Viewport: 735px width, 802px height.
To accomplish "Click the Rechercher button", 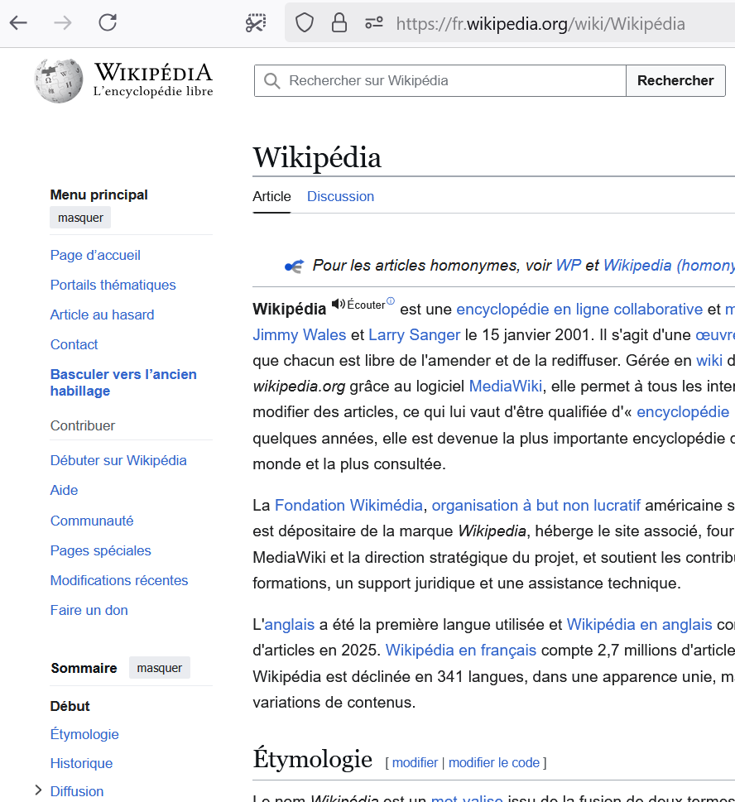I will coord(675,81).
